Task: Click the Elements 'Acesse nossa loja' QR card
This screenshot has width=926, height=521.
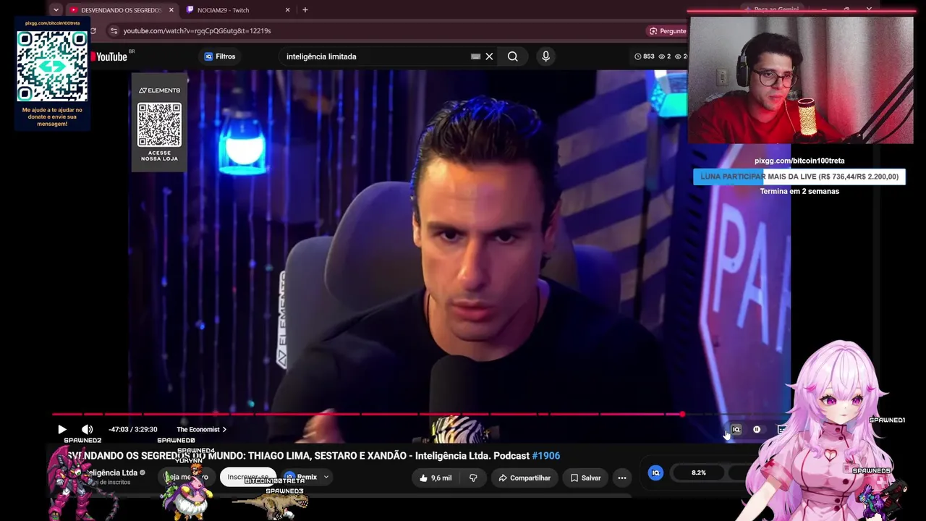Action: (x=159, y=122)
